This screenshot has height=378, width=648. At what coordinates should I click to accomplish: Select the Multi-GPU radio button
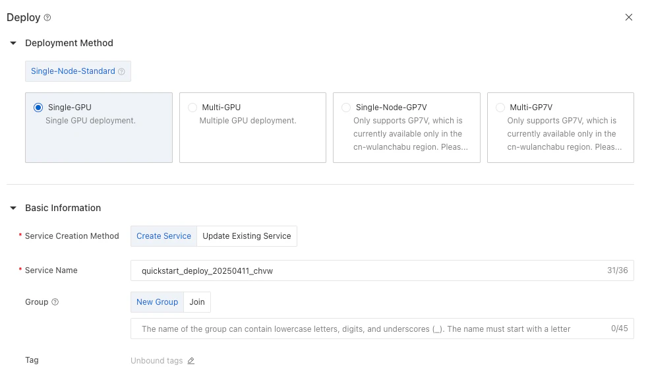point(192,108)
